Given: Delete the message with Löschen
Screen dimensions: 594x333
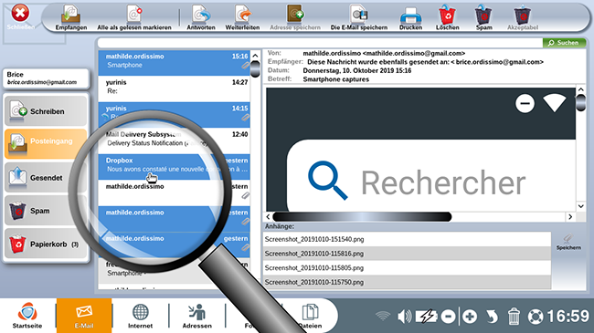Looking at the screenshot, I should (448, 17).
